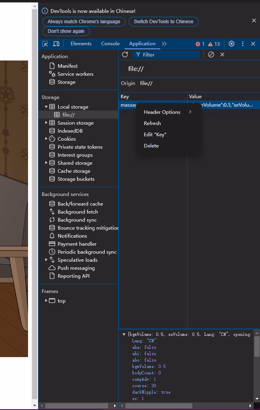Choose Delete from the context menu

(151, 146)
